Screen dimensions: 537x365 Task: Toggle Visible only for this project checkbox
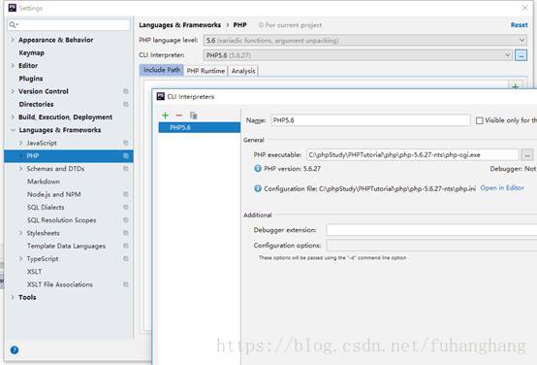480,120
